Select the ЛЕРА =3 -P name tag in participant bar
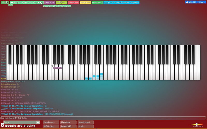Screen dimensions: 207x129 click(x=50, y=2)
